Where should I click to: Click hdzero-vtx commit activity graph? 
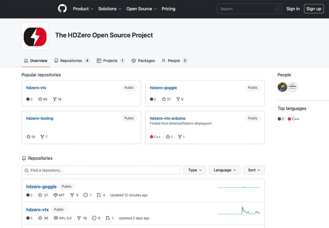click(x=239, y=210)
